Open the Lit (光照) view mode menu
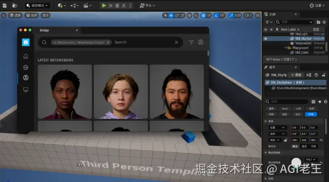This screenshot has width=329, height=182. tap(32, 15)
